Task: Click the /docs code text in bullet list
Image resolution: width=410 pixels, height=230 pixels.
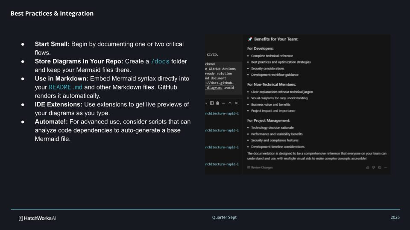Action: (160, 61)
